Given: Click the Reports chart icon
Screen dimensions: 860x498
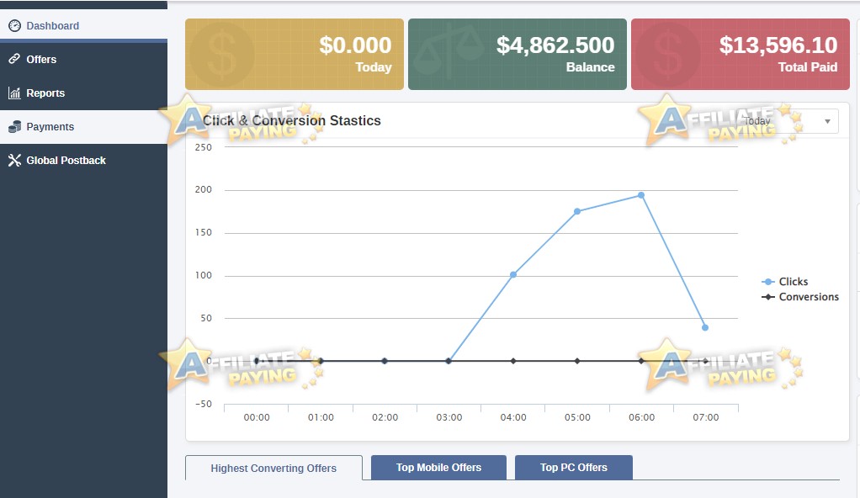Looking at the screenshot, I should [x=14, y=93].
